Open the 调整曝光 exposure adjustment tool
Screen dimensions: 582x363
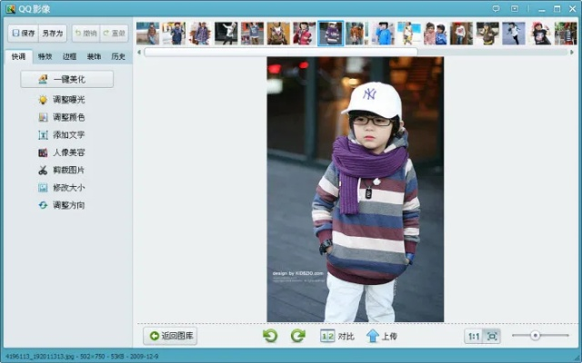[x=67, y=99]
